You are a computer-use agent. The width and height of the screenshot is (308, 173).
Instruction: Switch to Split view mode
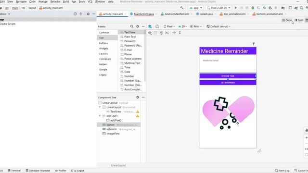pyautogui.click(x=299, y=20)
